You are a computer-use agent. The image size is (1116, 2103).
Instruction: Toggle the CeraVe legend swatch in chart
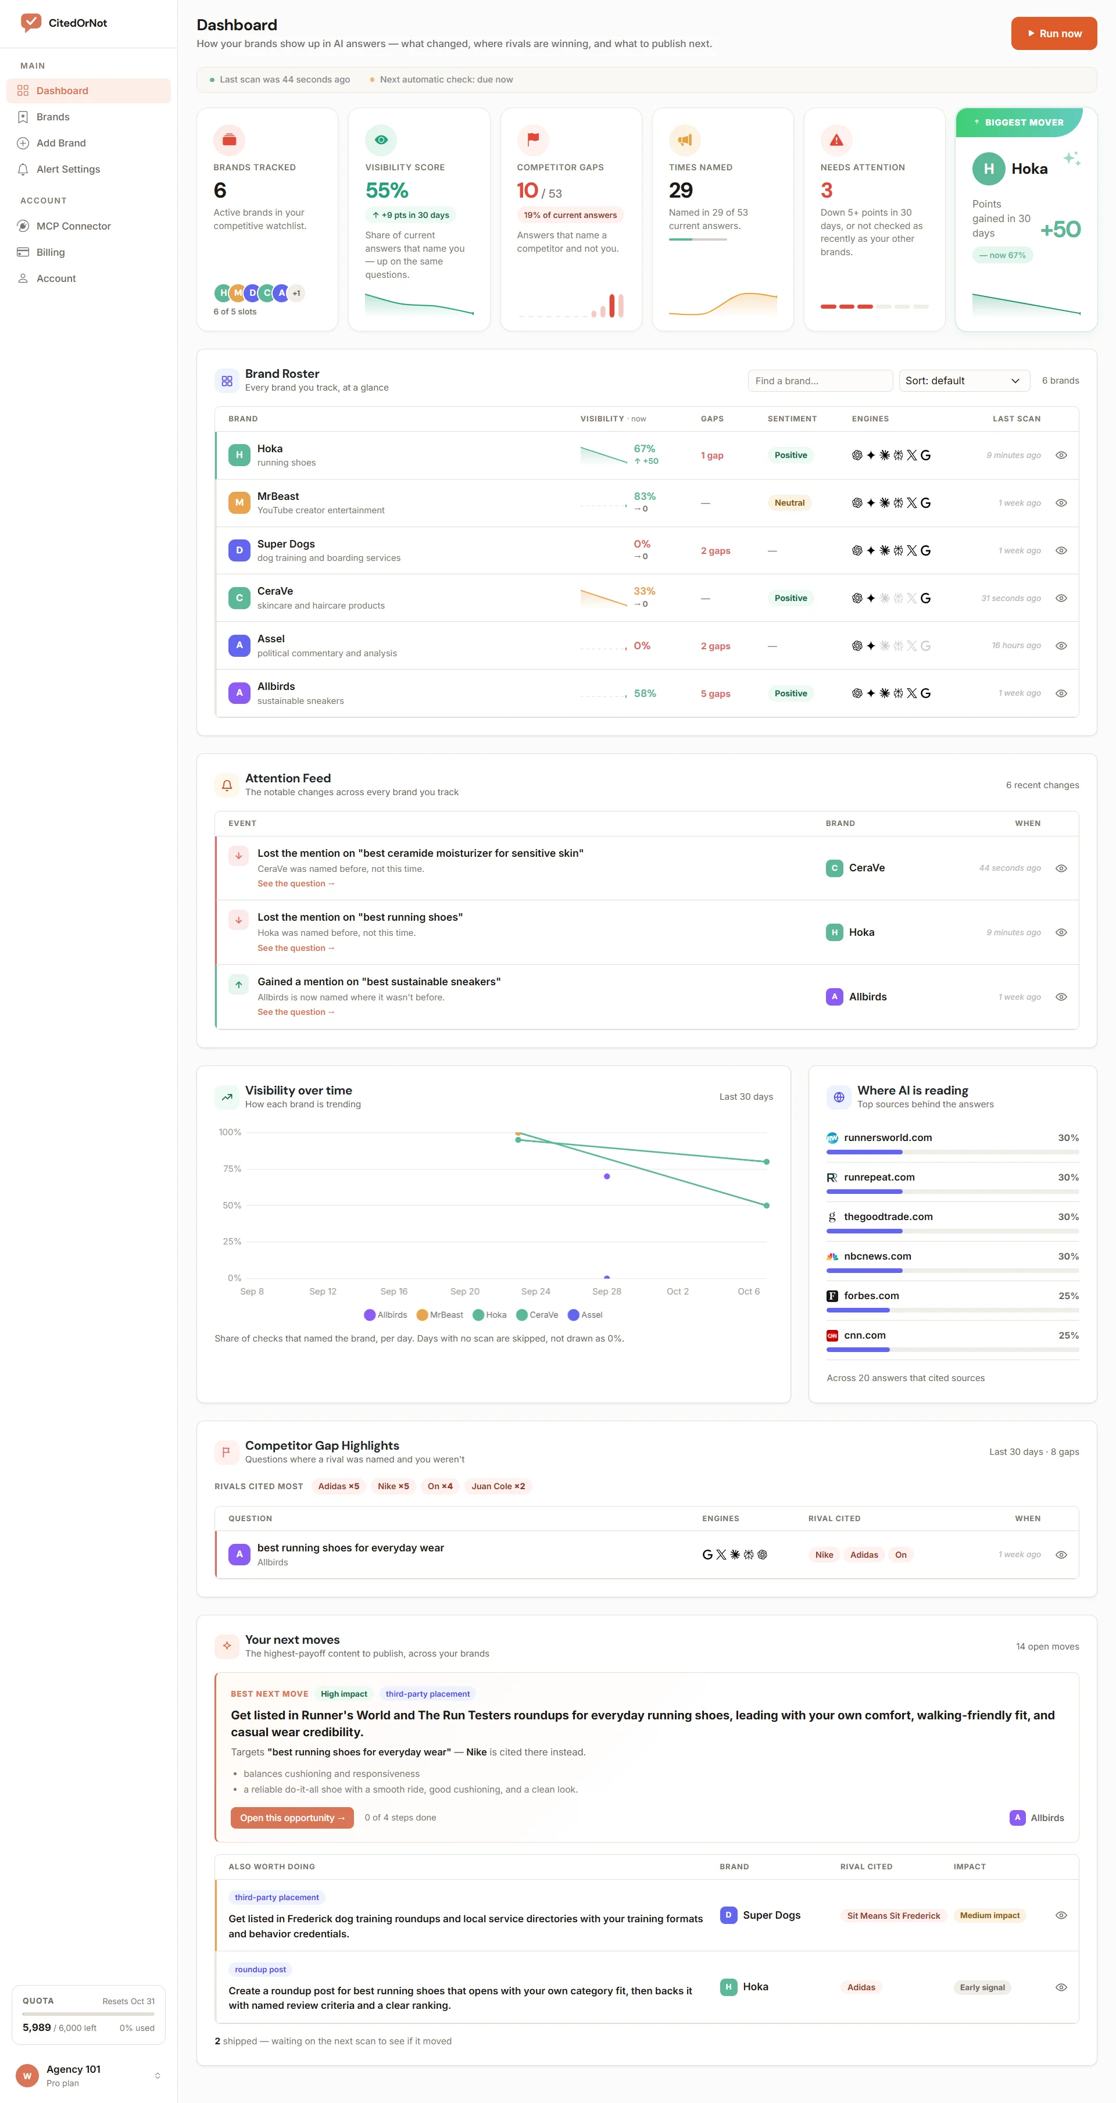coord(521,1315)
